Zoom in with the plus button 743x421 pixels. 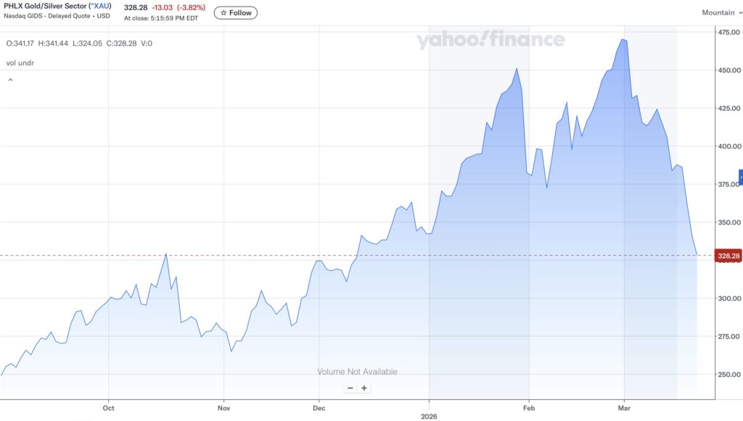point(364,388)
